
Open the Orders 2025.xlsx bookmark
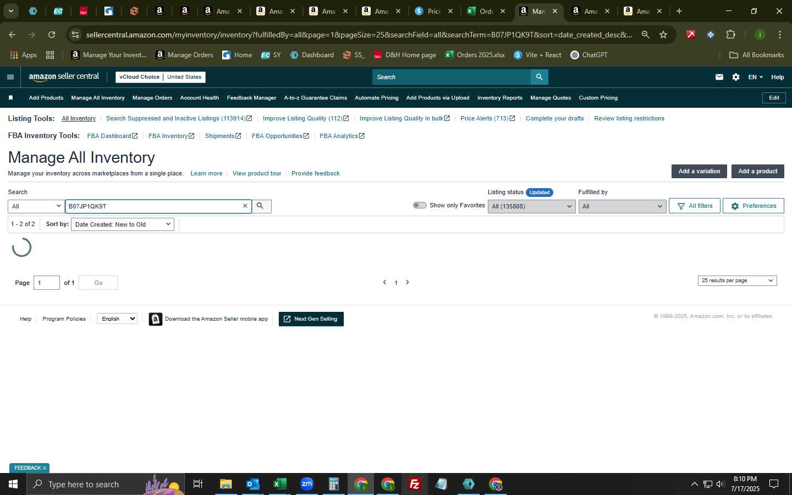pyautogui.click(x=475, y=55)
